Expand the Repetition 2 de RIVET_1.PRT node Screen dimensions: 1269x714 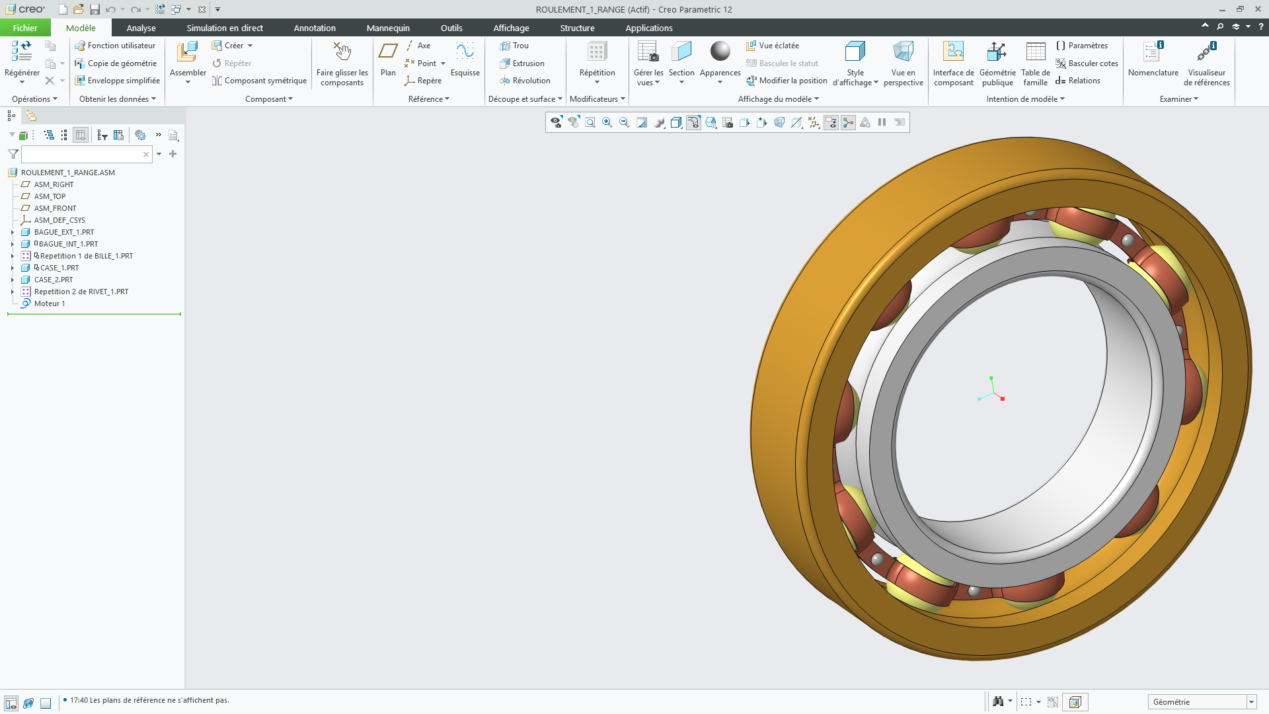click(12, 292)
